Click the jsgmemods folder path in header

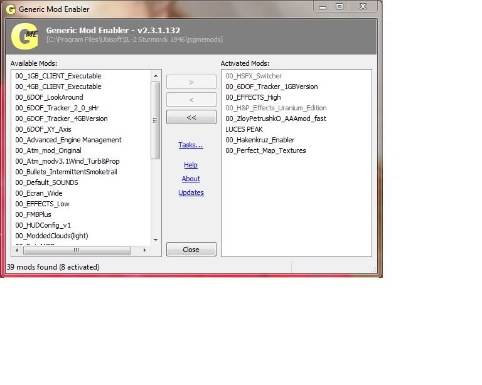point(135,40)
